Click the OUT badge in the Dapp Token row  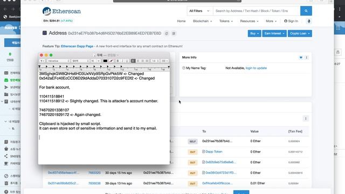click(x=192, y=152)
